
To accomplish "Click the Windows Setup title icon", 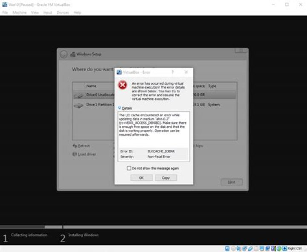I will [72, 54].
